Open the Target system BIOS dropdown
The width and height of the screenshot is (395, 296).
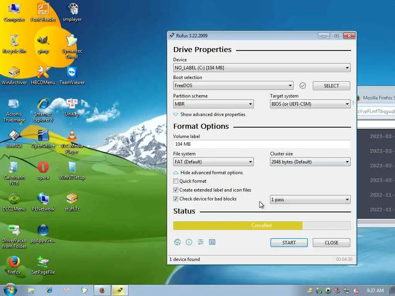coord(310,104)
